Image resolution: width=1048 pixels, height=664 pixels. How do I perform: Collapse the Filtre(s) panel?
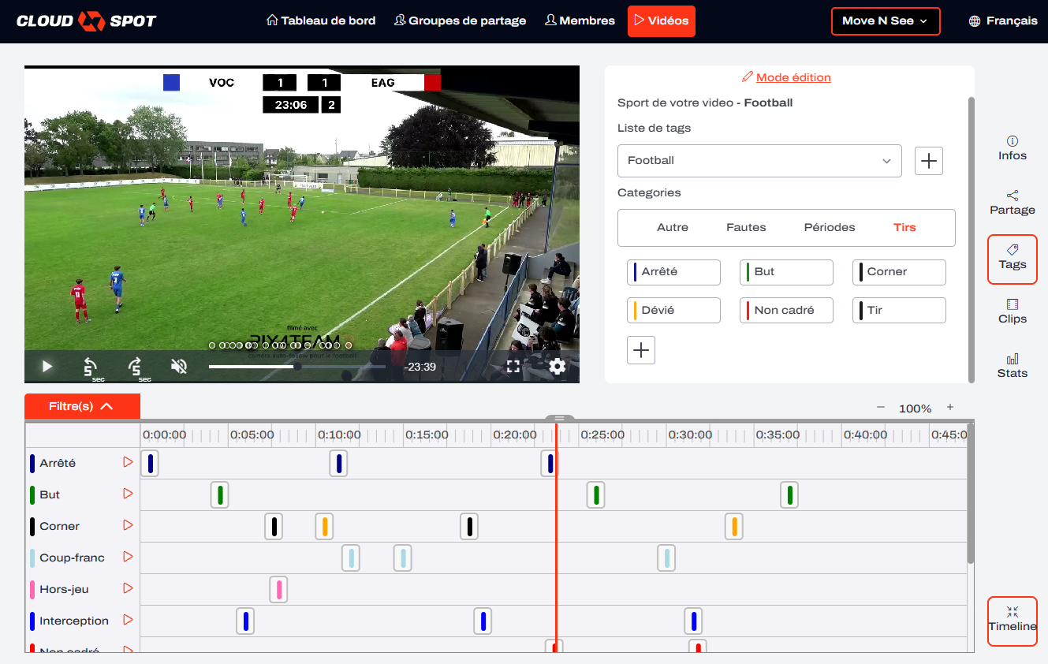point(82,406)
